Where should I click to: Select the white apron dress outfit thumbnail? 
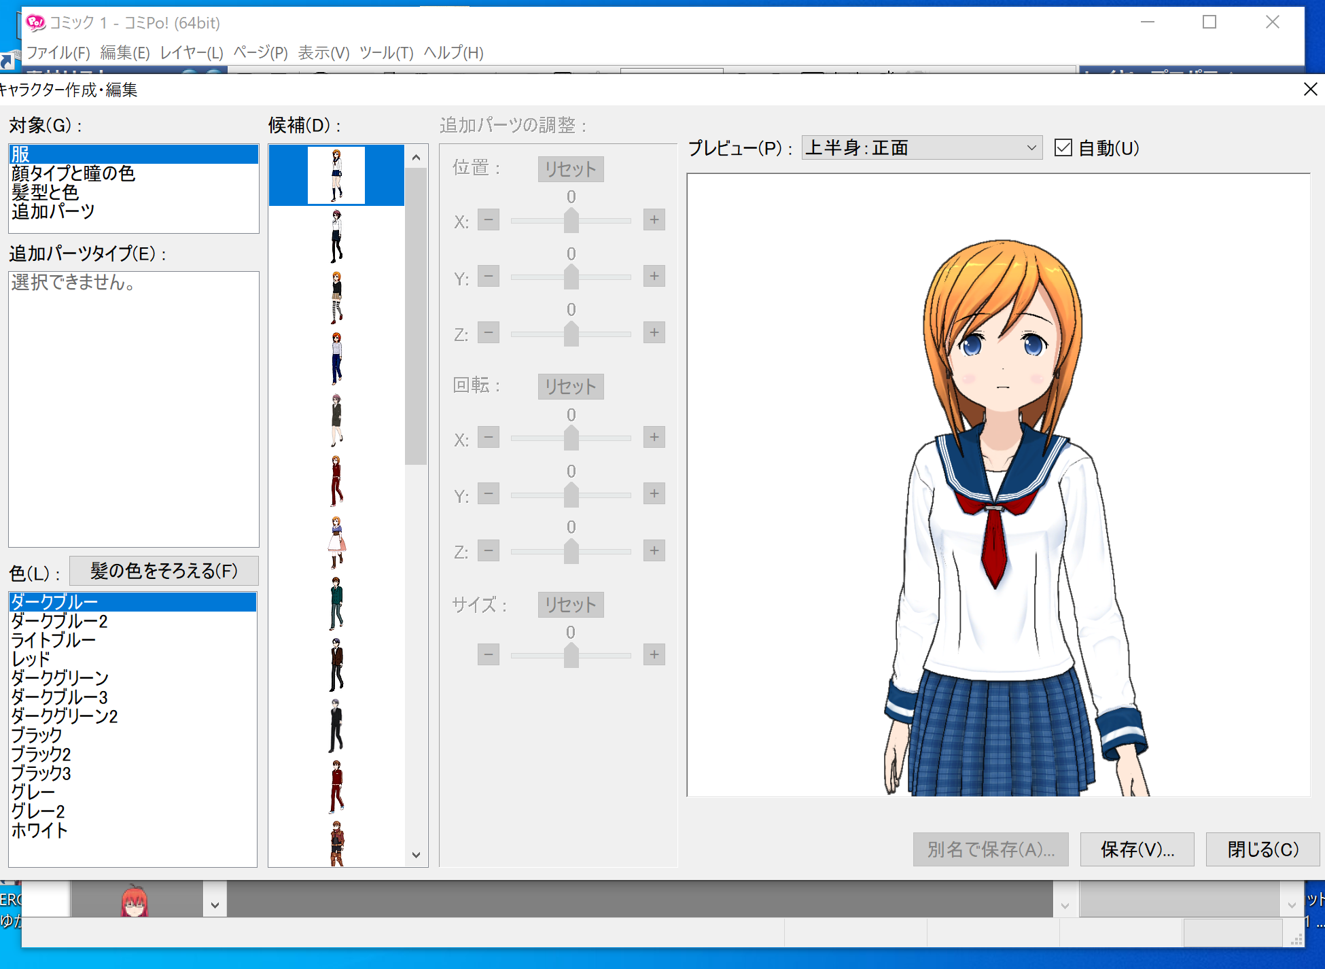[x=336, y=542]
